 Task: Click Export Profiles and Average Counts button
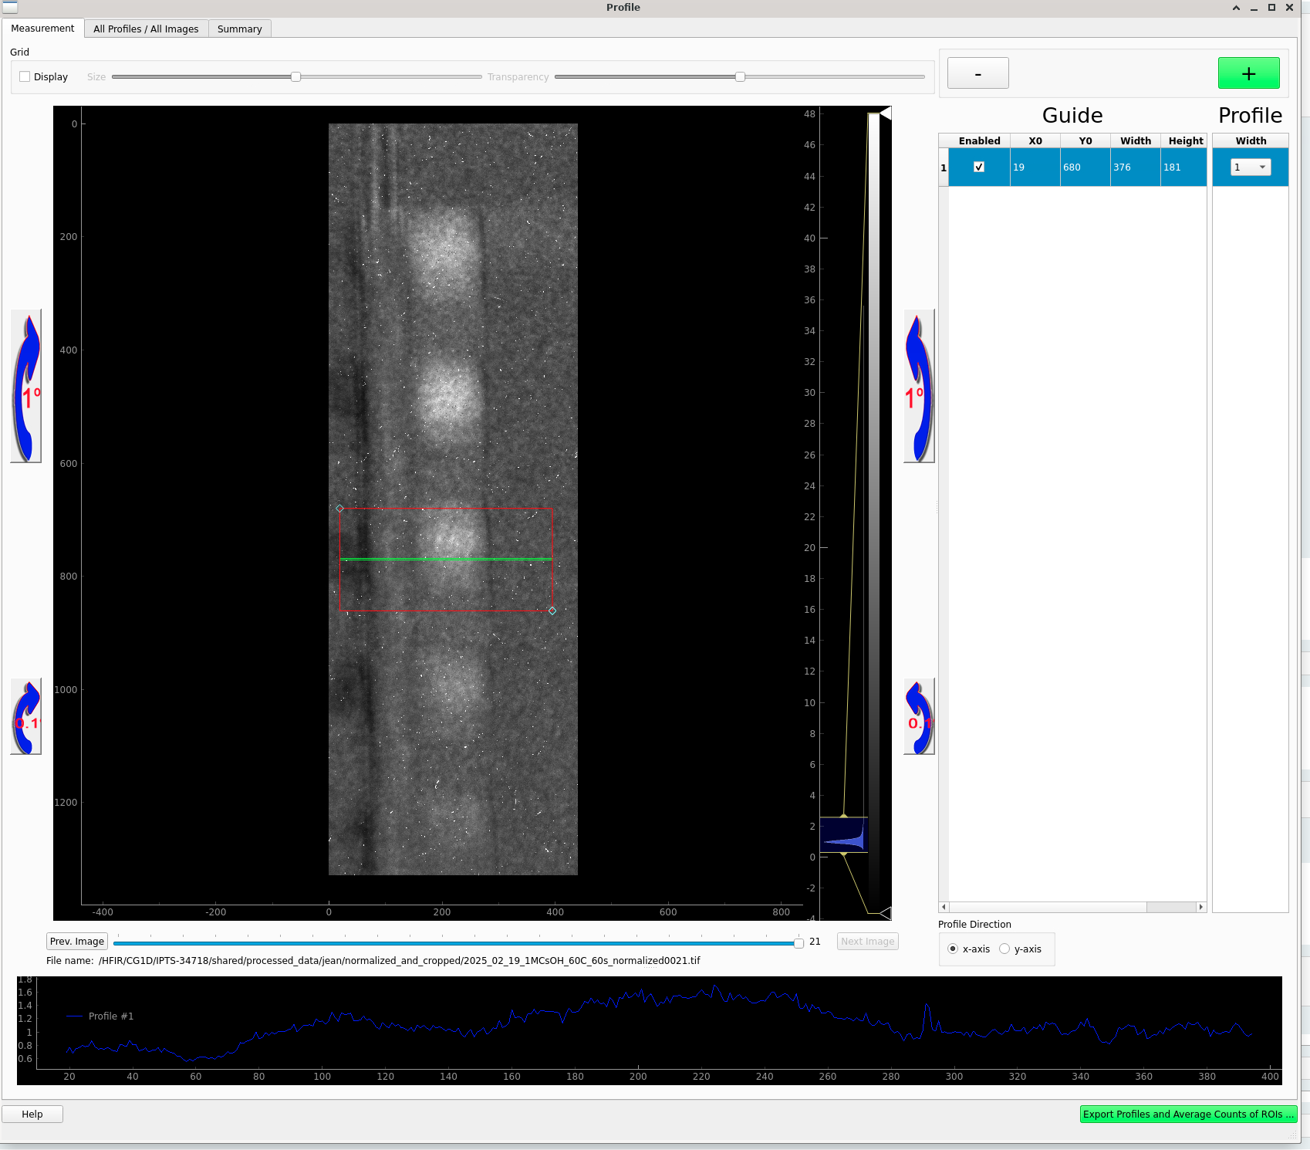point(1188,1114)
